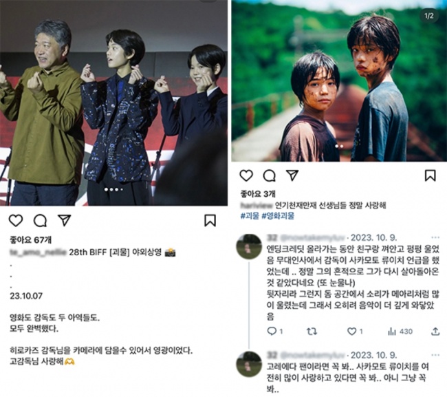Send the 괴물 film still post
Image resolution: width=447 pixels, height=397 pixels.
coord(292,175)
